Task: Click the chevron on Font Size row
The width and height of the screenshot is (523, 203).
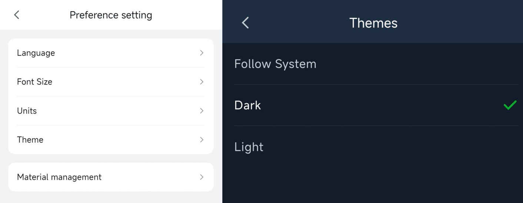Action: coord(201,82)
